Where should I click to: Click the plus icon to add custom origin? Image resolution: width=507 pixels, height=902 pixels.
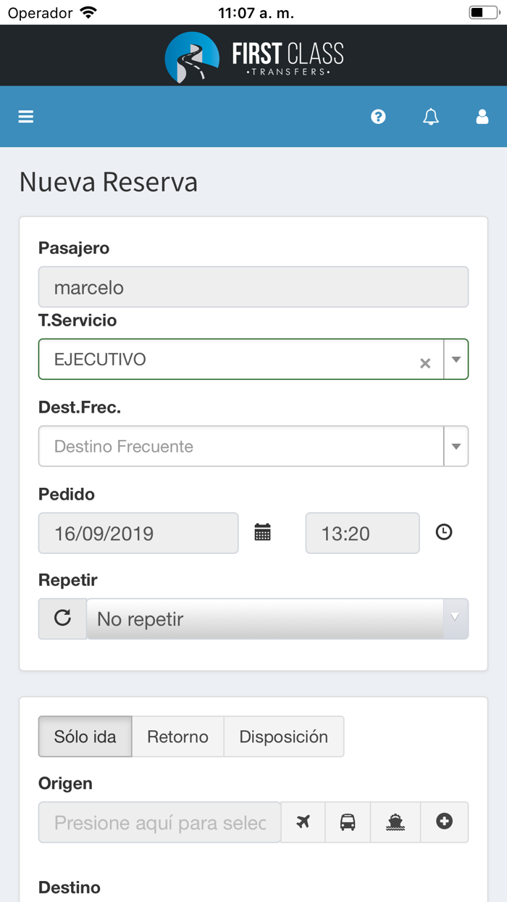coord(444,822)
